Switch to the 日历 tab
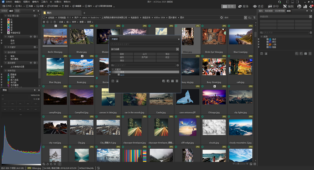The height and width of the screenshot is (170, 314). [17, 11]
